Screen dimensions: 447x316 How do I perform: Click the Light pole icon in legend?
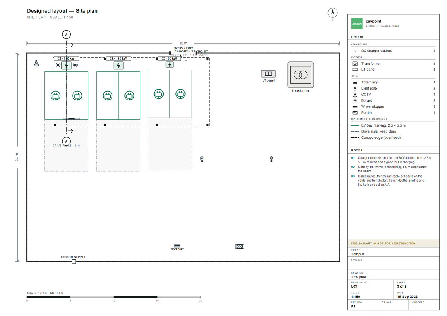(355, 89)
